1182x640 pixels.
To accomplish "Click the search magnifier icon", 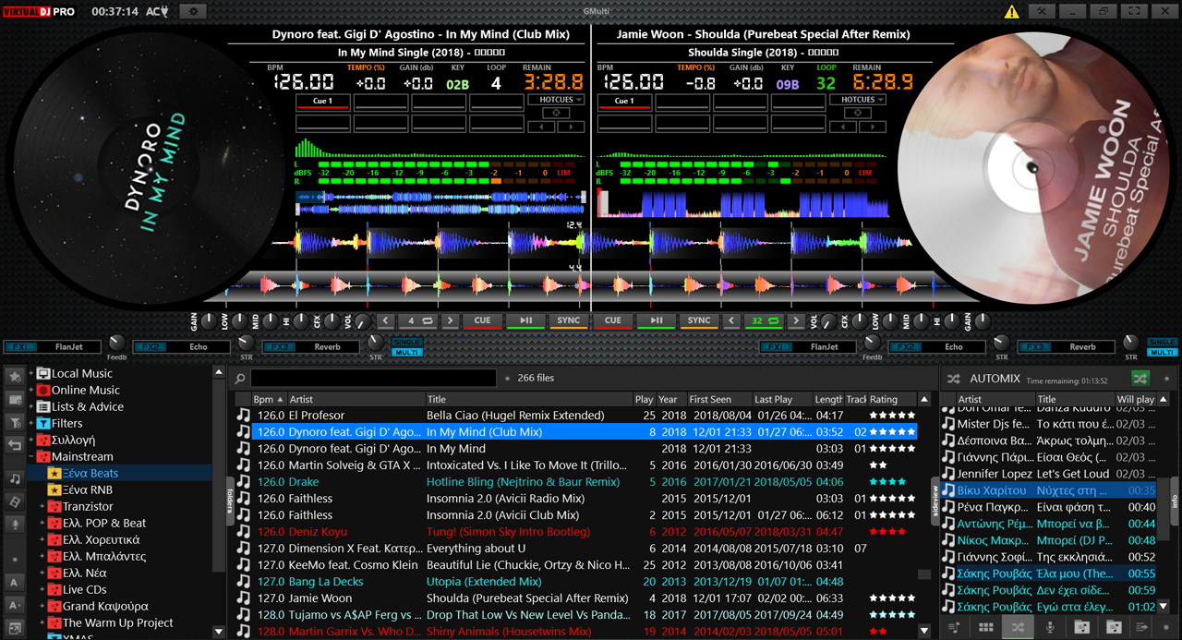I will coord(240,378).
